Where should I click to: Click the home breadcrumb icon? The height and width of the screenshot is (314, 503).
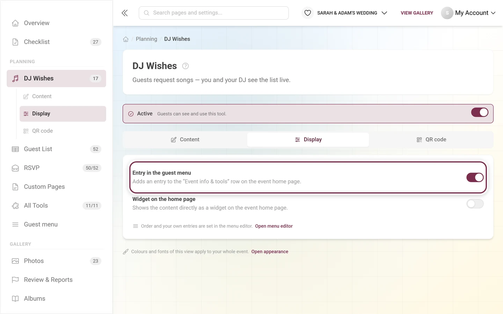[x=126, y=39]
